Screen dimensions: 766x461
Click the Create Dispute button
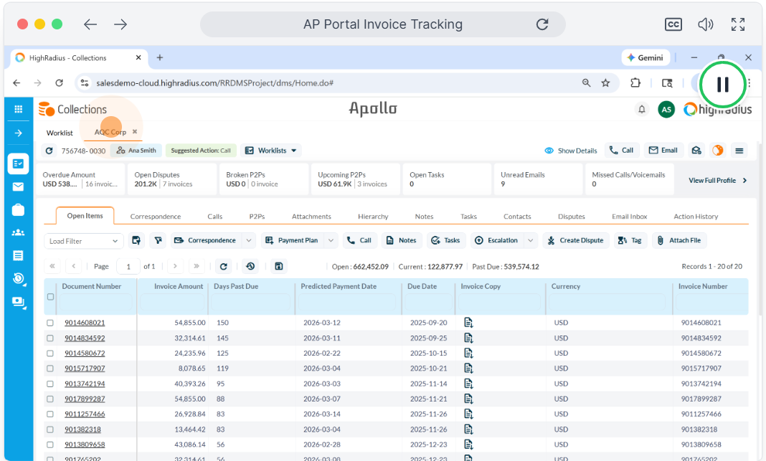(x=575, y=240)
